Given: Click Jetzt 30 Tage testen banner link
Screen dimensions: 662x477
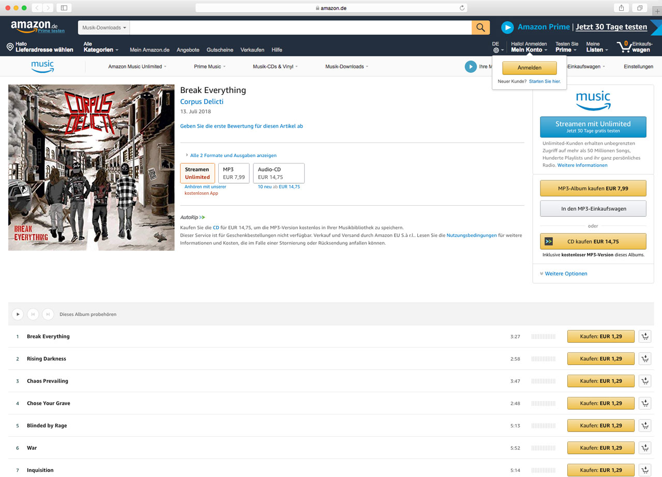Looking at the screenshot, I should pyautogui.click(x=611, y=27).
